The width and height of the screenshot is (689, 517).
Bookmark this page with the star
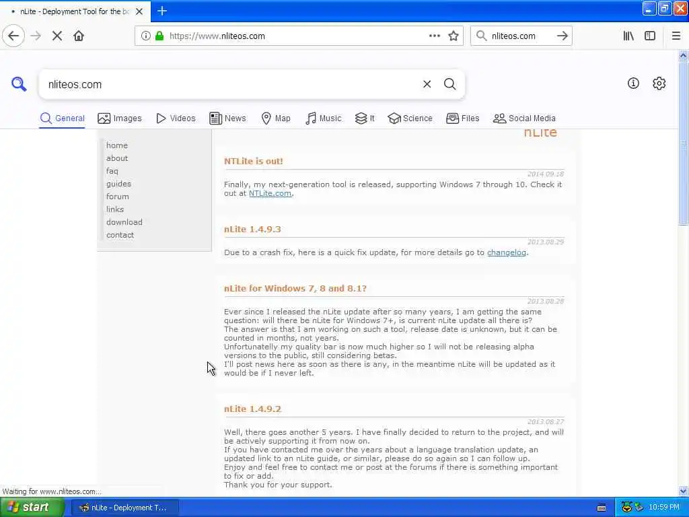pos(454,36)
